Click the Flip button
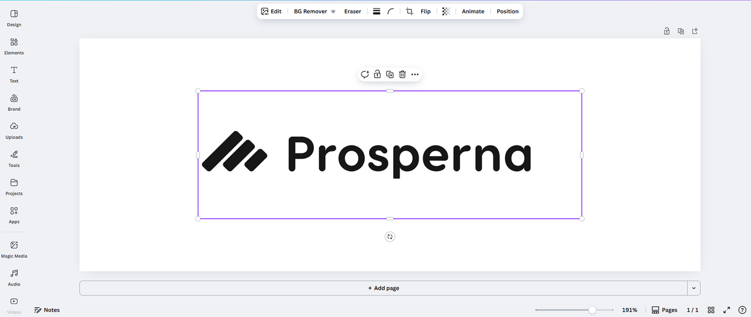 click(425, 11)
